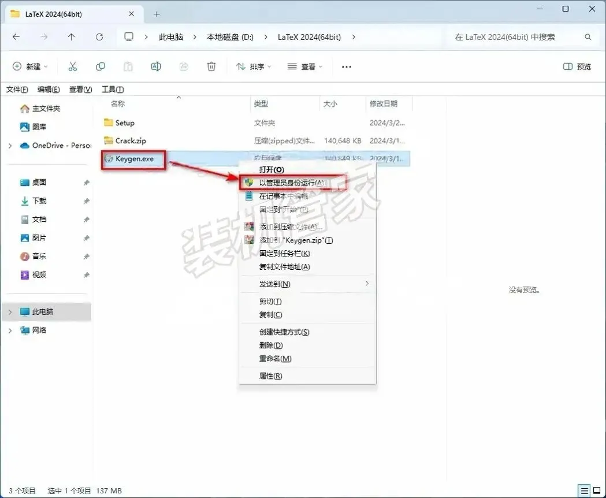This screenshot has width=606, height=498.
Task: Click the Share icon in toolbar
Action: [x=184, y=66]
